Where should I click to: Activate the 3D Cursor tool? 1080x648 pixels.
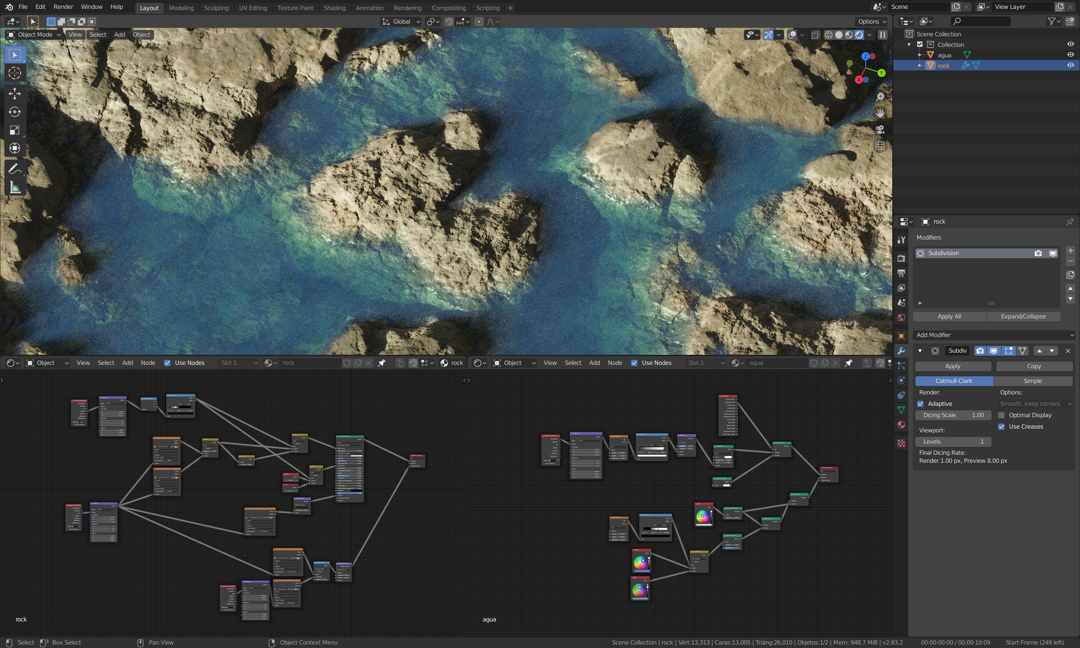coord(14,73)
